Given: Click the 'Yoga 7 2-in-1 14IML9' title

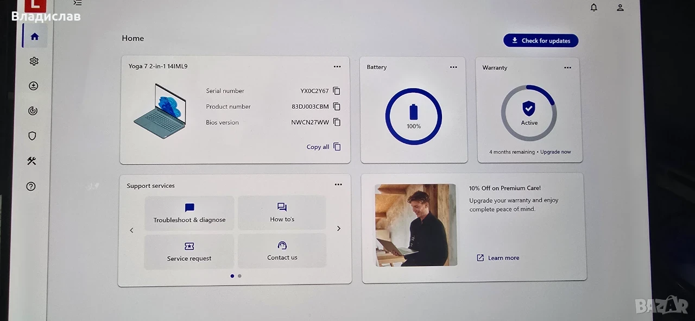Looking at the screenshot, I should [x=158, y=66].
